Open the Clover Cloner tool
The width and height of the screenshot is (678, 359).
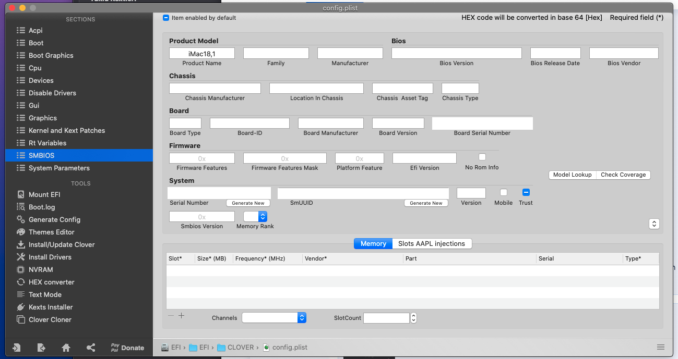(x=50, y=319)
